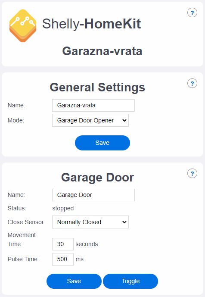Image resolution: width=205 pixels, height=297 pixels.
Task: Click the General Settings heading
Action: tap(97, 88)
